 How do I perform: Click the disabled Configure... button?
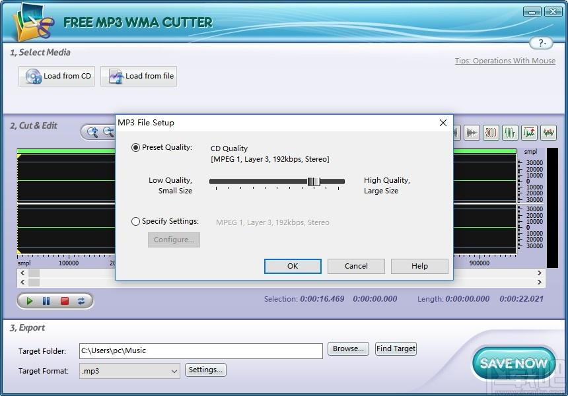pos(174,240)
